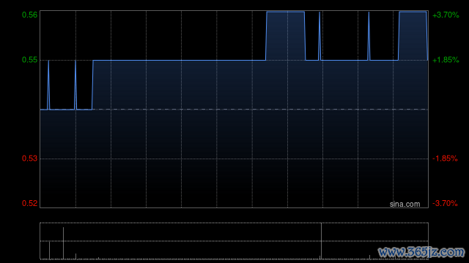469x263 pixels.
Task: Click the first early price spike
Action: (x=48, y=85)
